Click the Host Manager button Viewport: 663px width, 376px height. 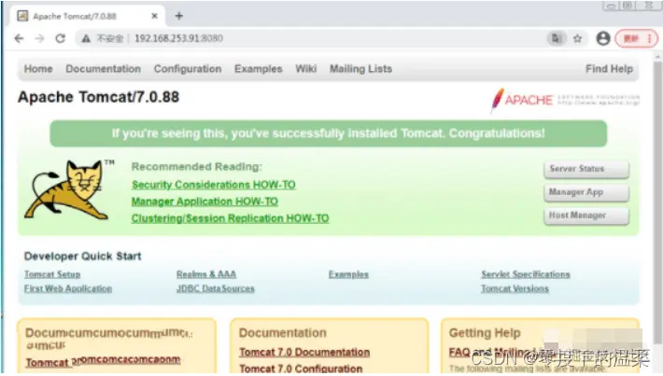586,216
